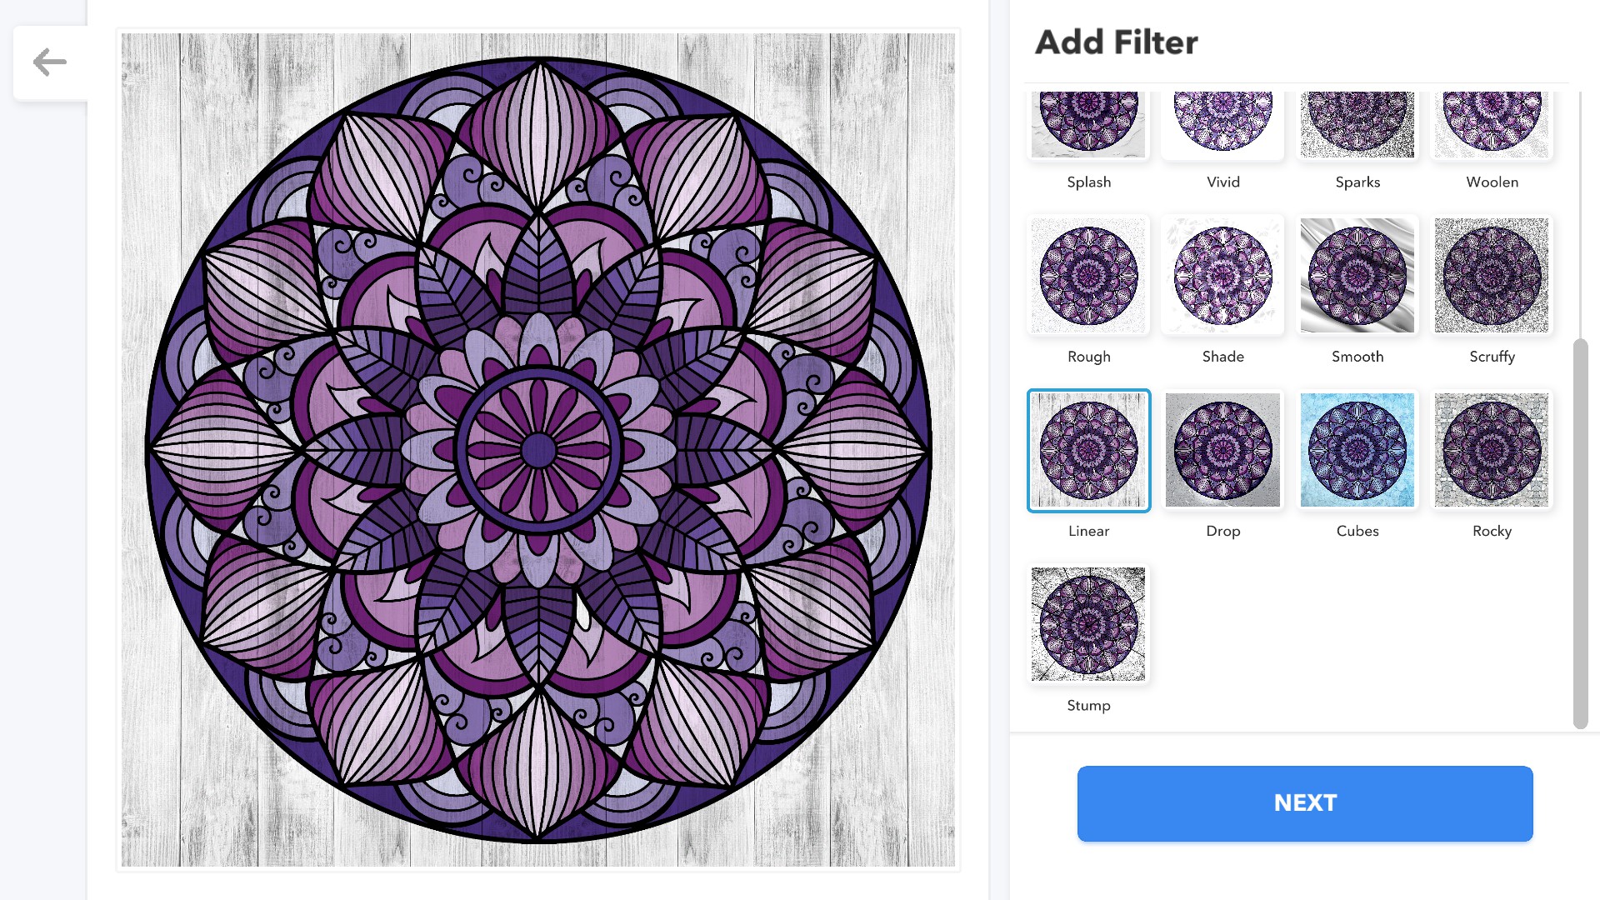The image size is (1600, 900).
Task: Apply the Smooth filter thumbnail
Action: click(1357, 276)
